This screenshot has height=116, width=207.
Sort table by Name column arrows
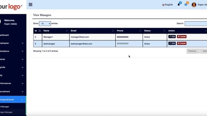[67, 31]
